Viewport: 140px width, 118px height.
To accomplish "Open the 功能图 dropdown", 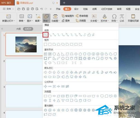I will (x=55, y=18).
